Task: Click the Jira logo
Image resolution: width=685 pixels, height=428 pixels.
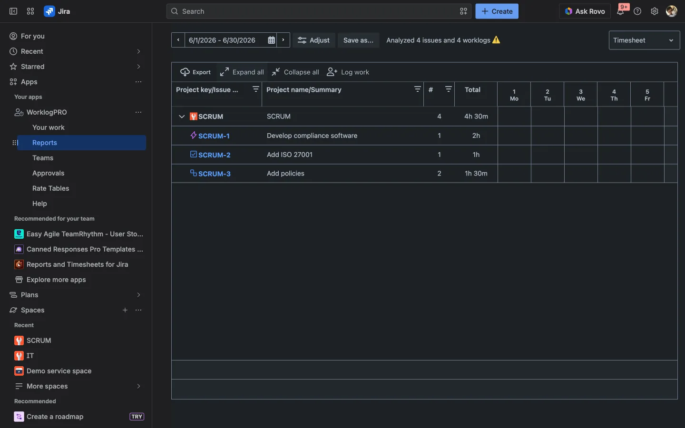Action: pos(57,11)
